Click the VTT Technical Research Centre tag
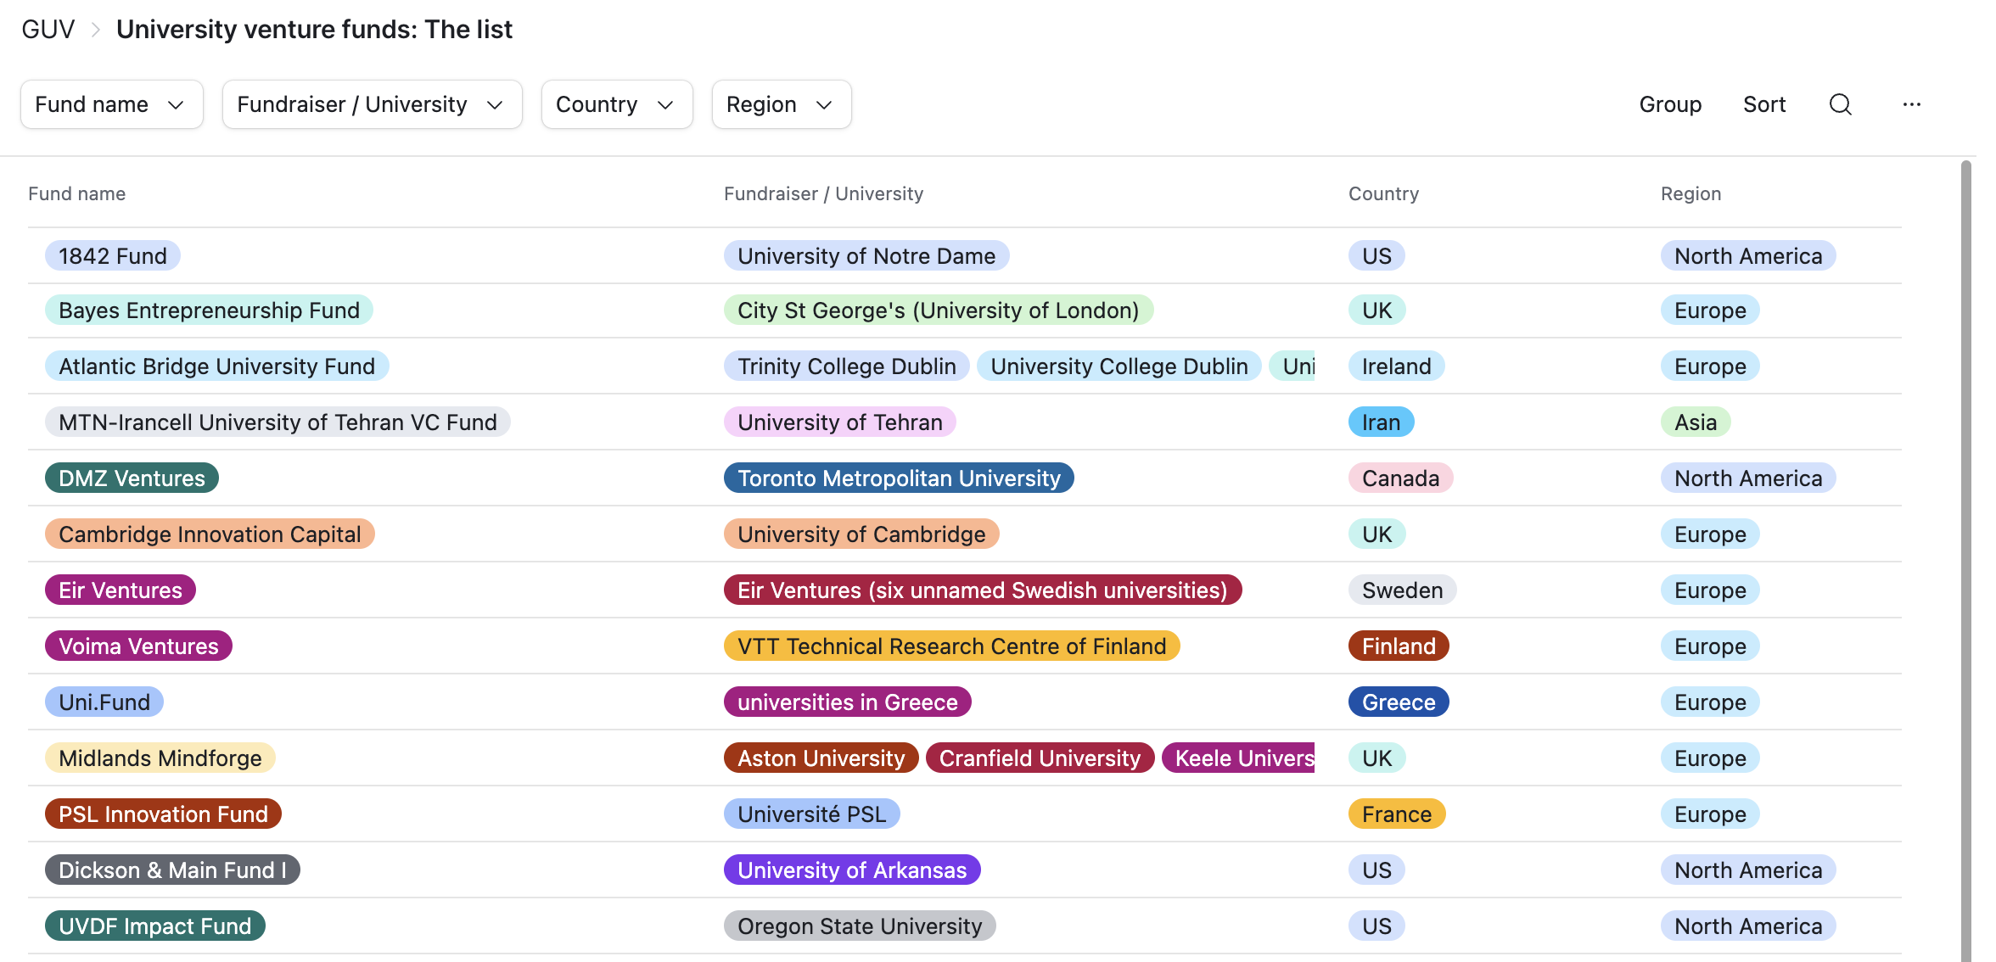The image size is (1996, 962). coord(950,646)
